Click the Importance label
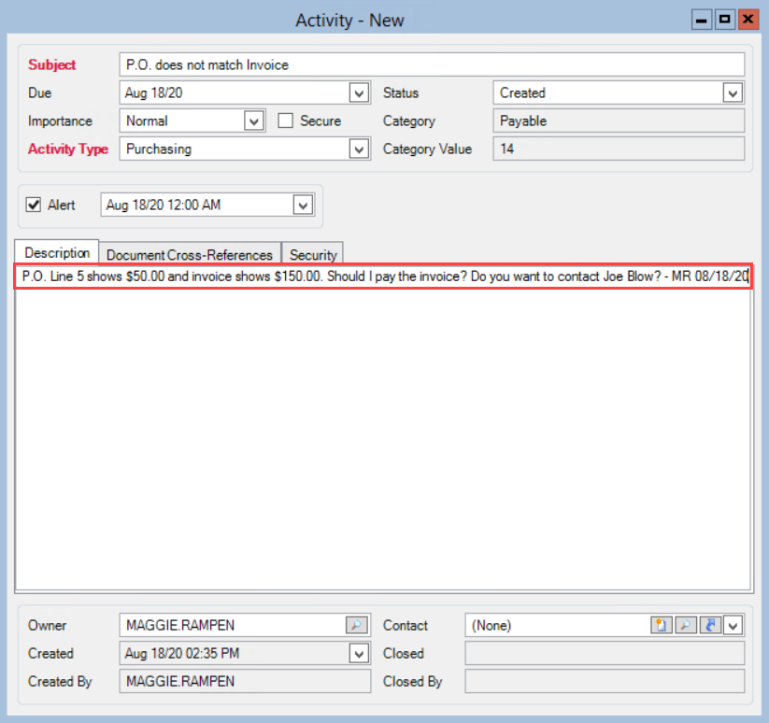769x723 pixels. 60,121
